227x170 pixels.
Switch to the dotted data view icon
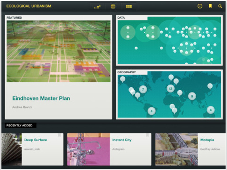(97, 7)
